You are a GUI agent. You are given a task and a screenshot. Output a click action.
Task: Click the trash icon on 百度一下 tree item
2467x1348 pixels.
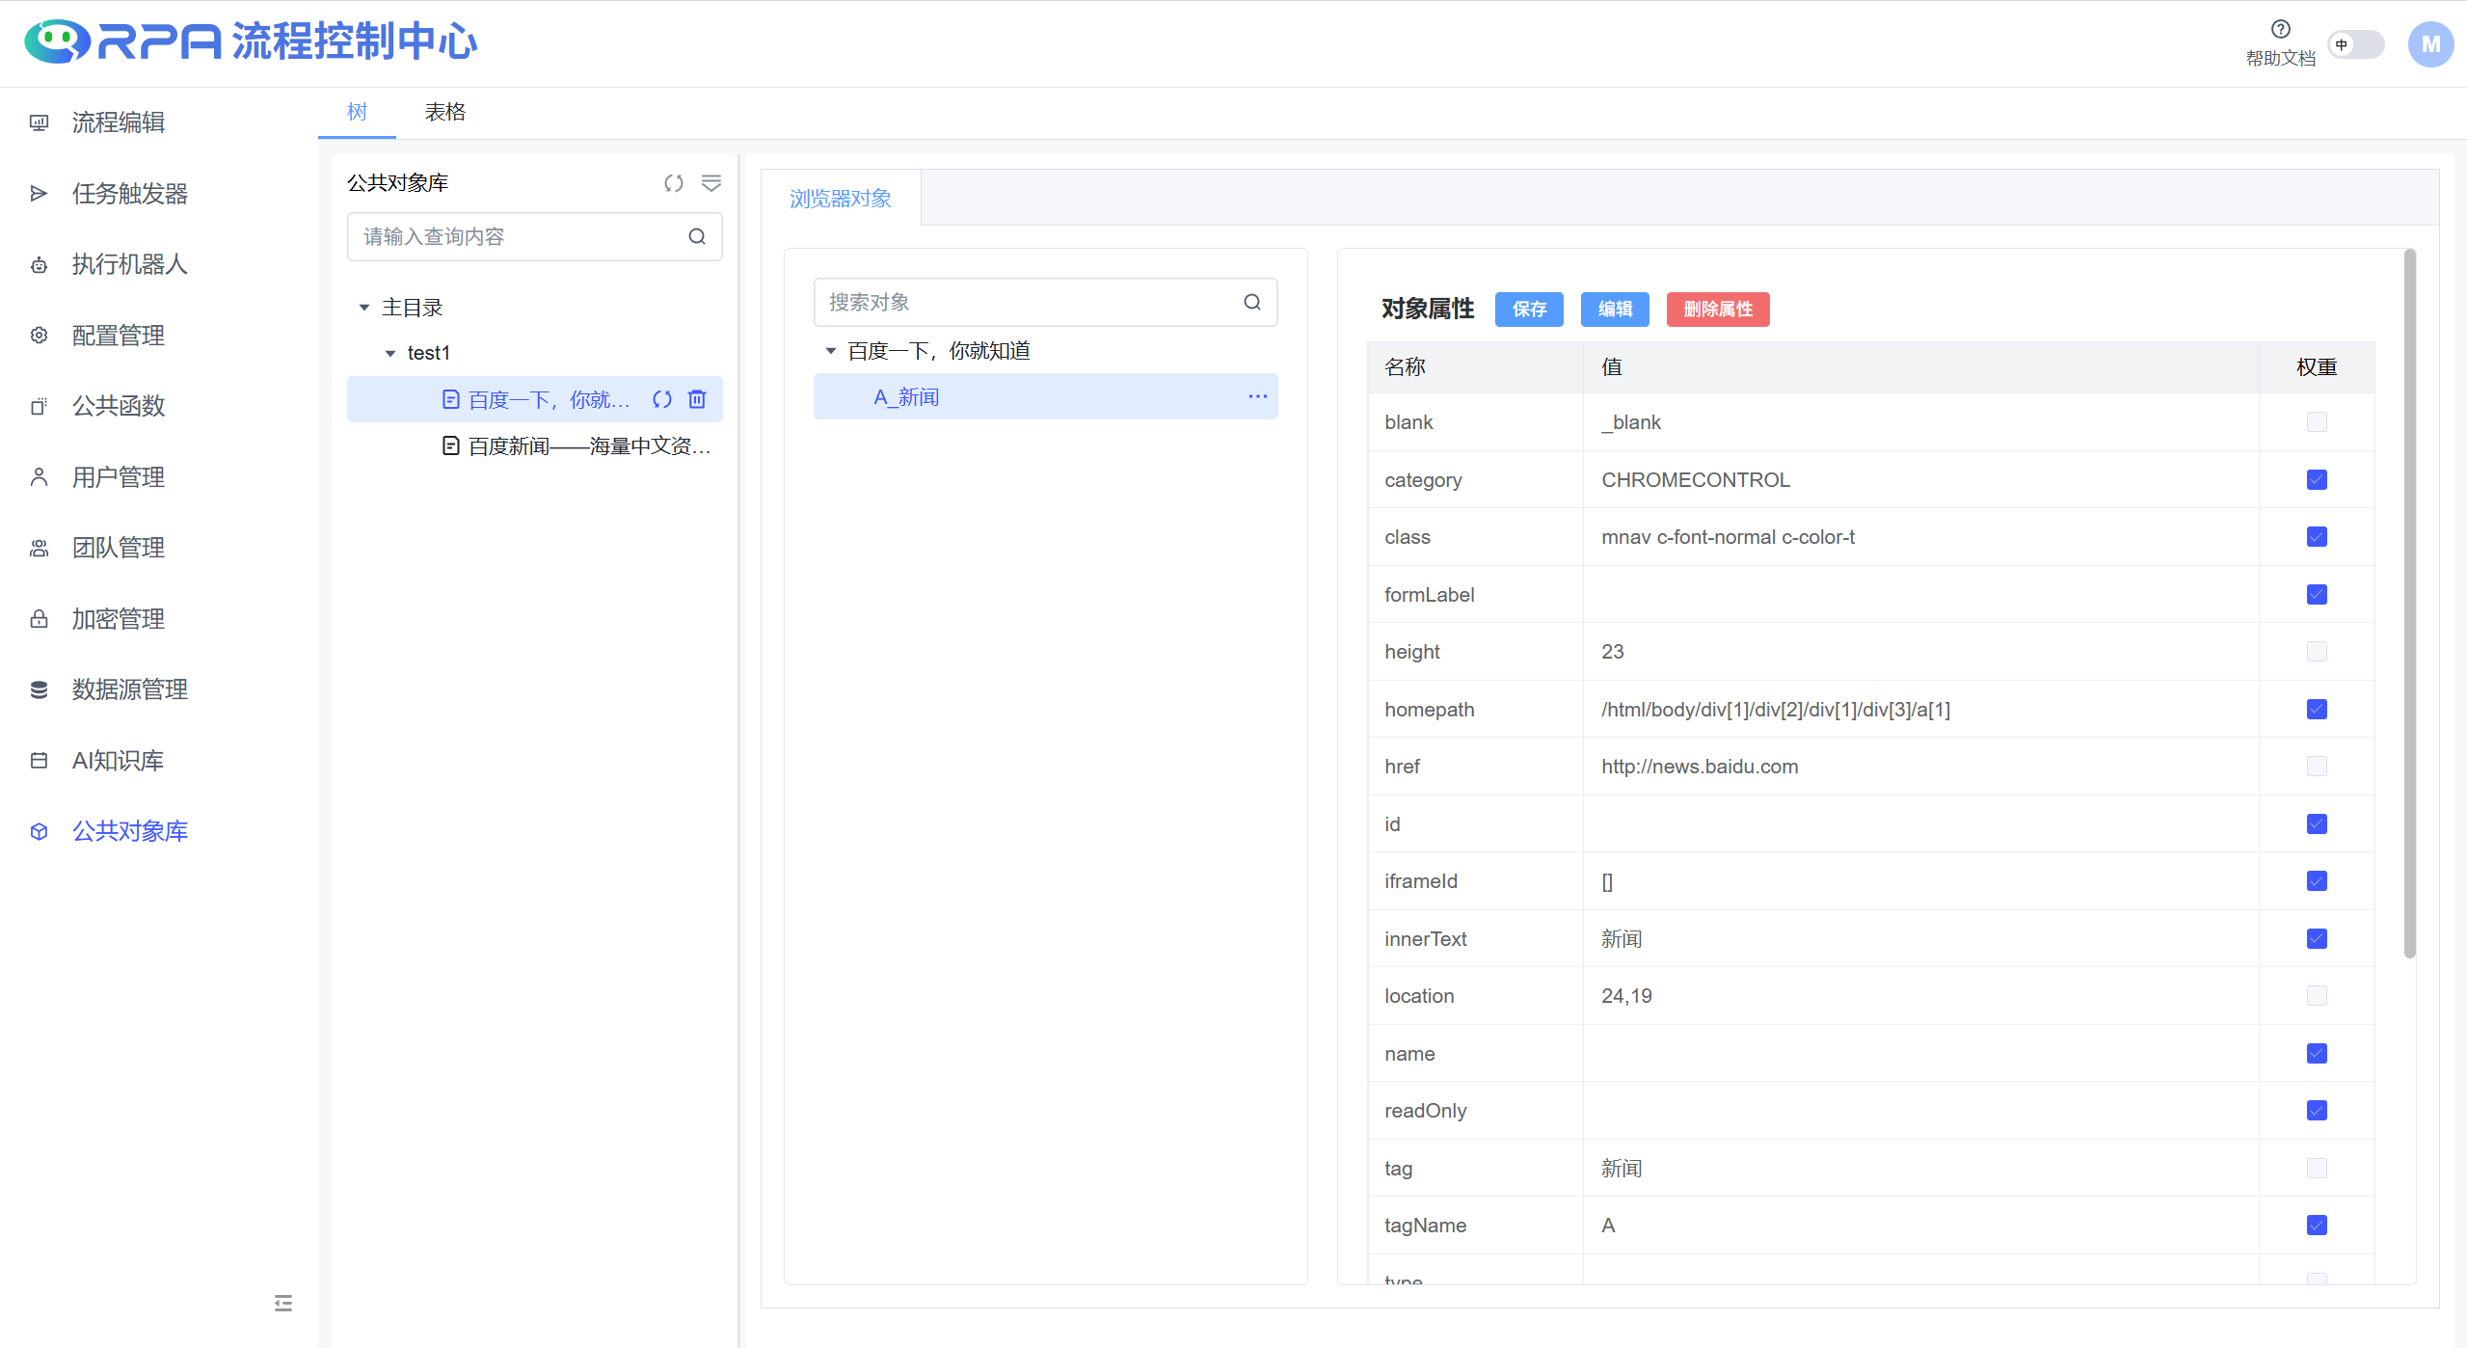[x=697, y=399]
